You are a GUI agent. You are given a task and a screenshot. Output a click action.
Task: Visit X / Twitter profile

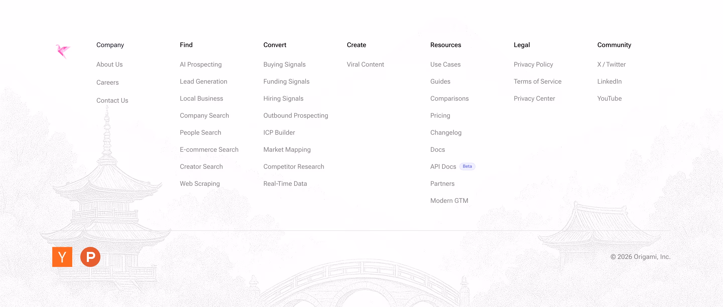(x=611, y=64)
